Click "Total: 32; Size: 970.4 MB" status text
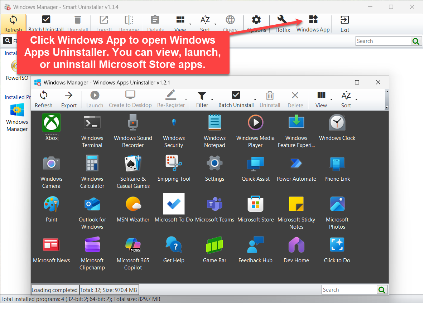The image size is (439, 312). coord(109,290)
